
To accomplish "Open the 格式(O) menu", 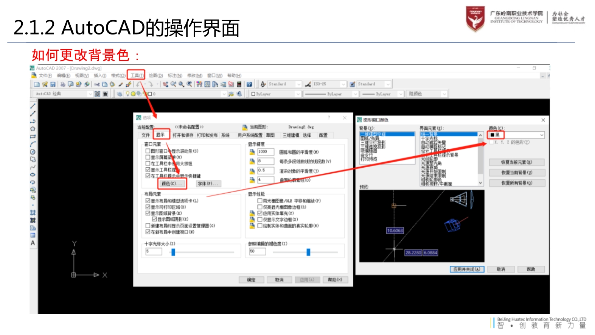I will tap(118, 76).
